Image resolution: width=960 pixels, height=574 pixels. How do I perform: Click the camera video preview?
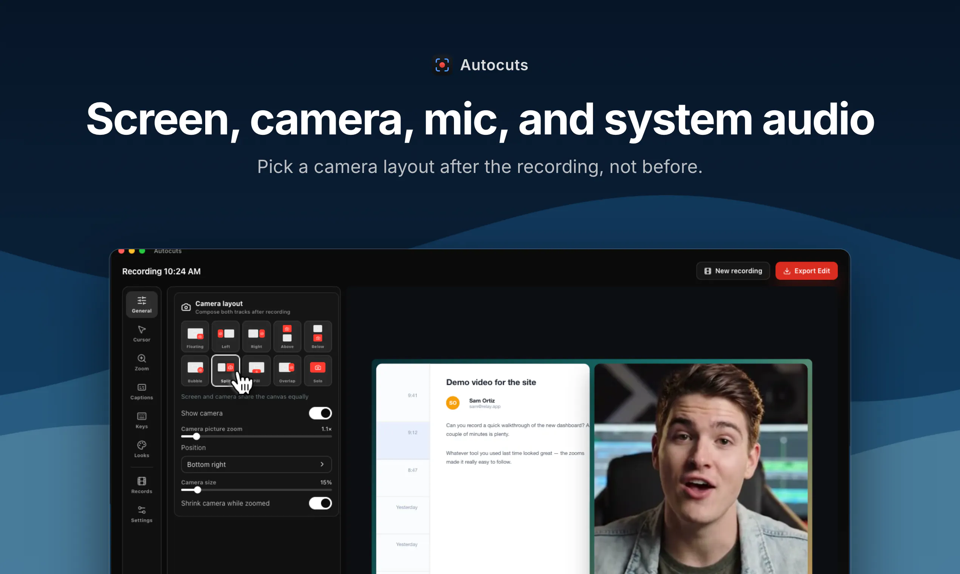click(701, 468)
